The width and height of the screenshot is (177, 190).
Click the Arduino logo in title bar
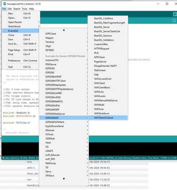pyautogui.click(x=5, y=4)
